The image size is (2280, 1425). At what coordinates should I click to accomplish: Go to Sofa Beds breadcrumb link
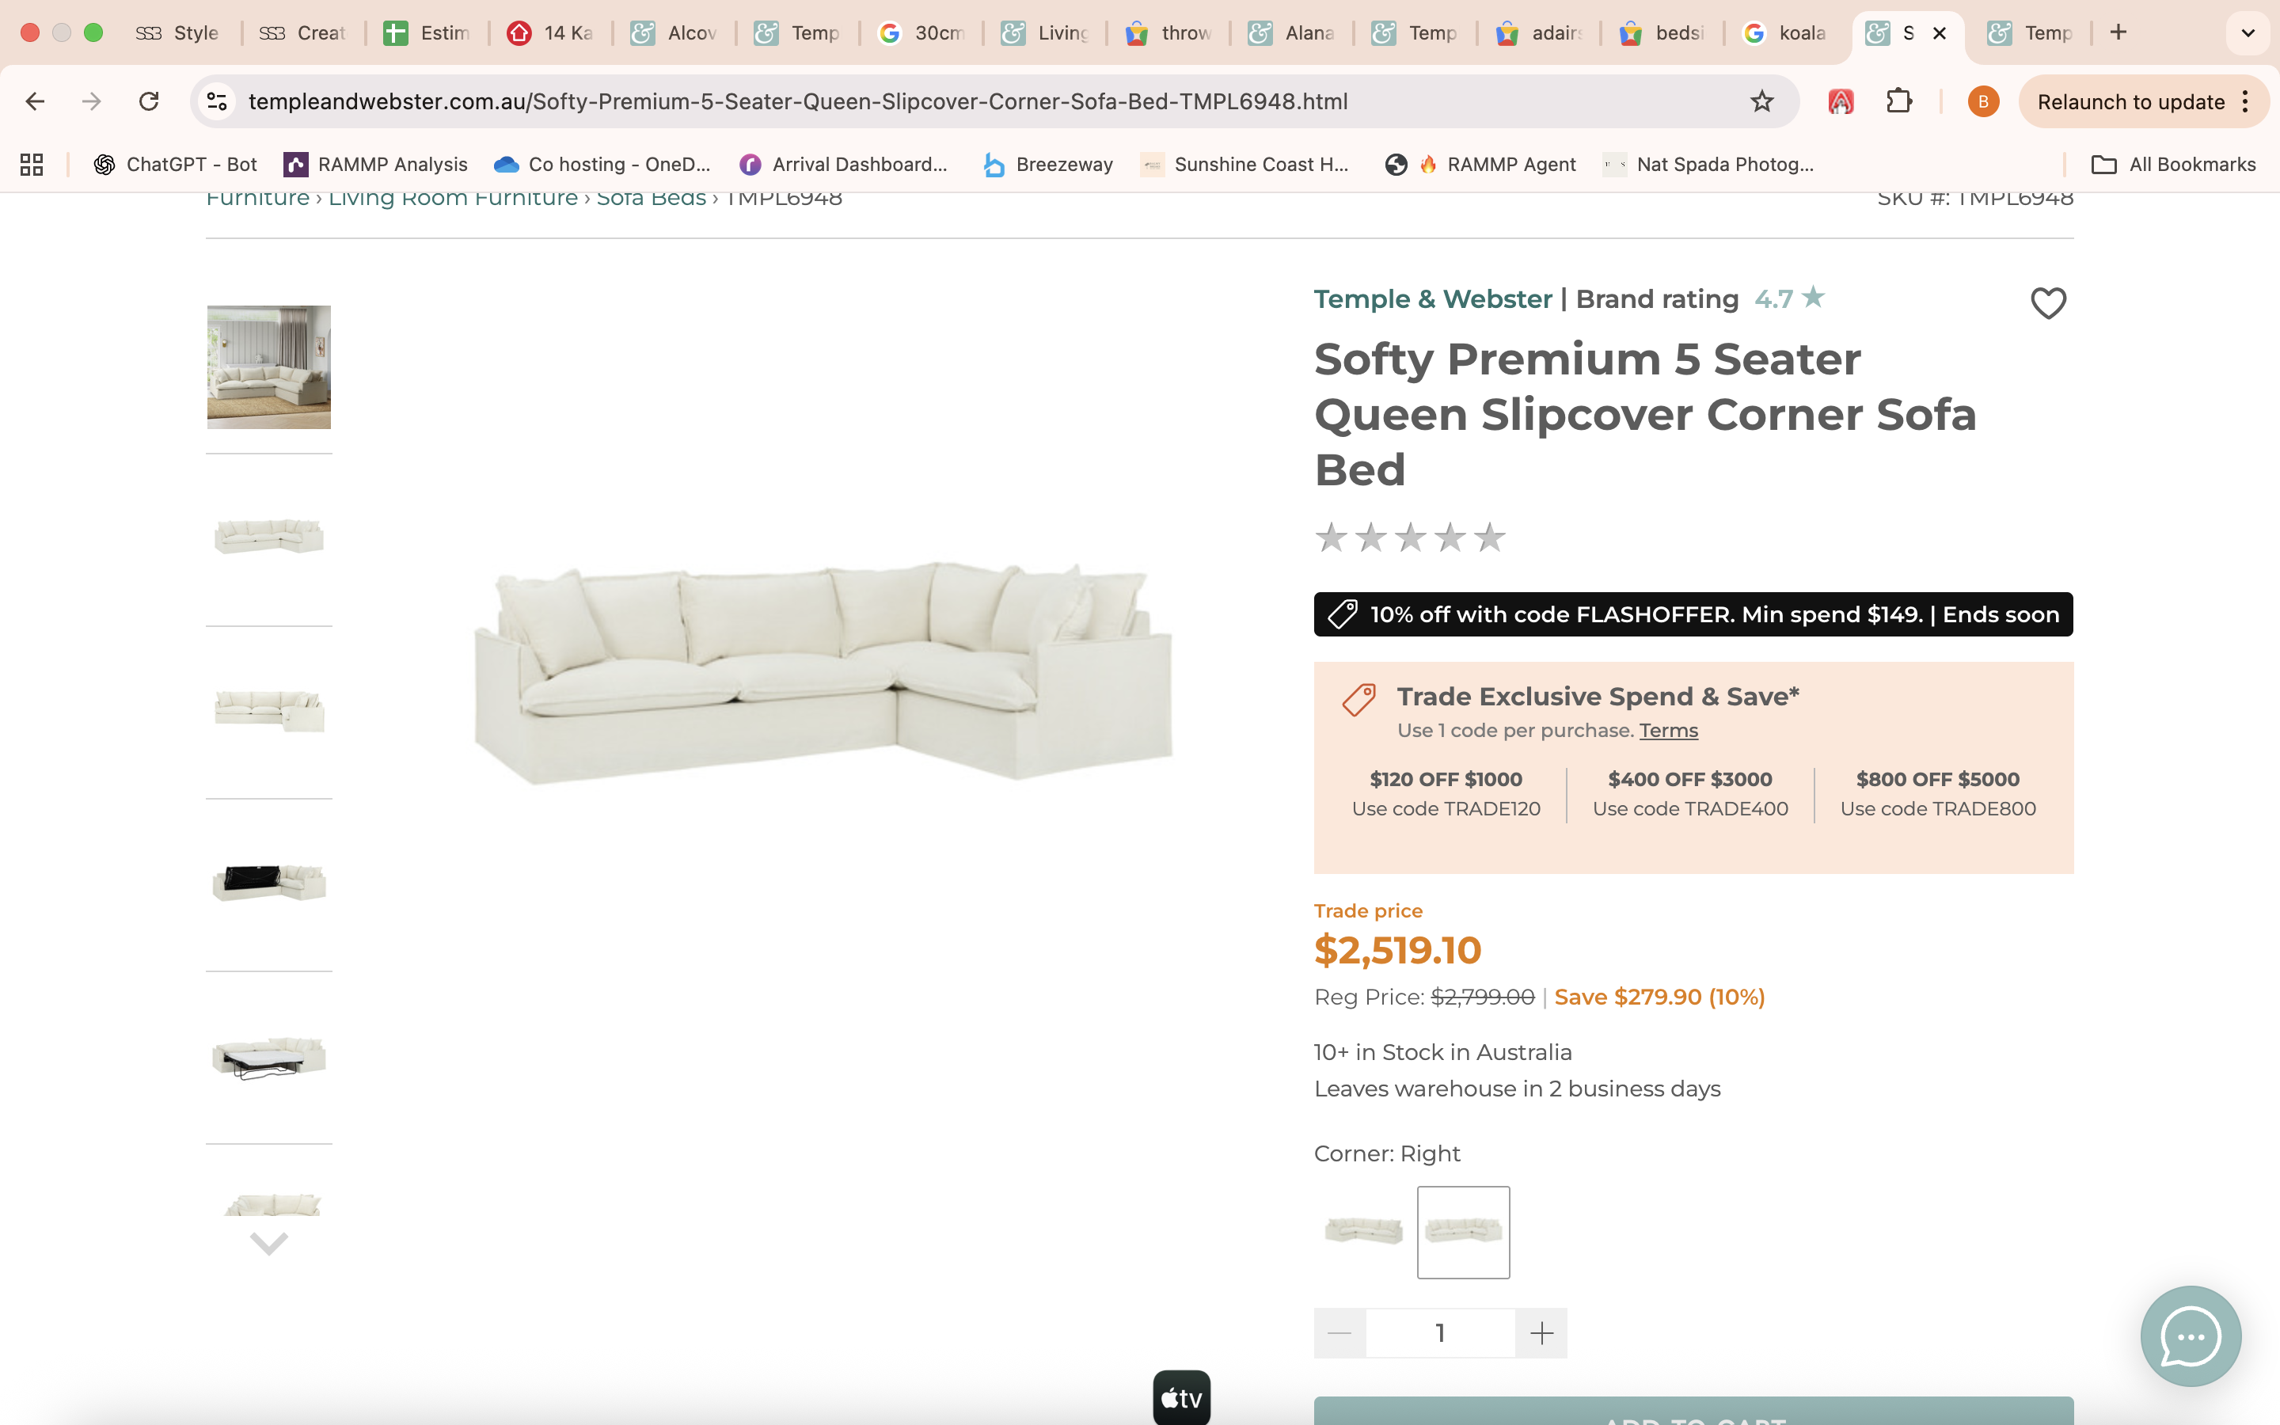[x=651, y=199]
